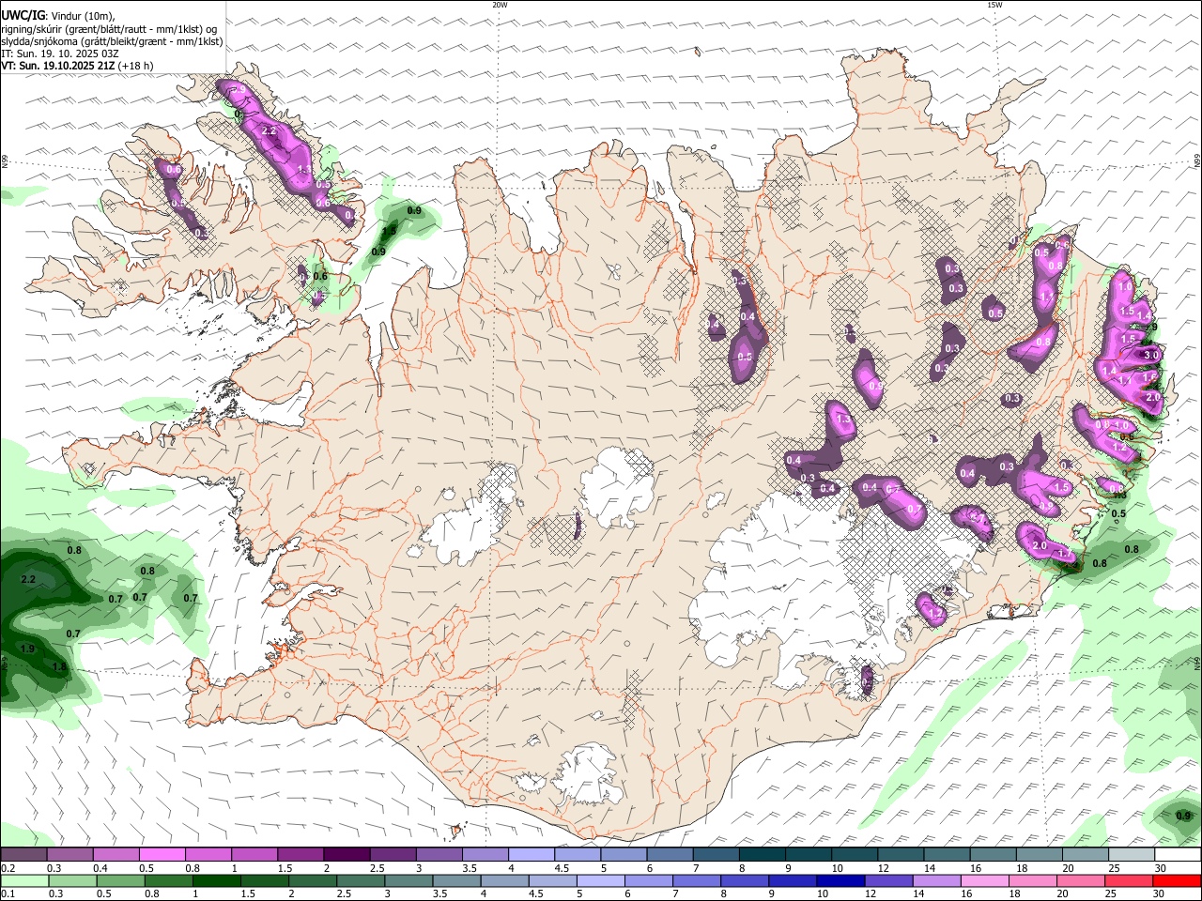1202x901 pixels.
Task: Click the bright pink 0.5 swatch in upper legend
Action: [x=162, y=855]
